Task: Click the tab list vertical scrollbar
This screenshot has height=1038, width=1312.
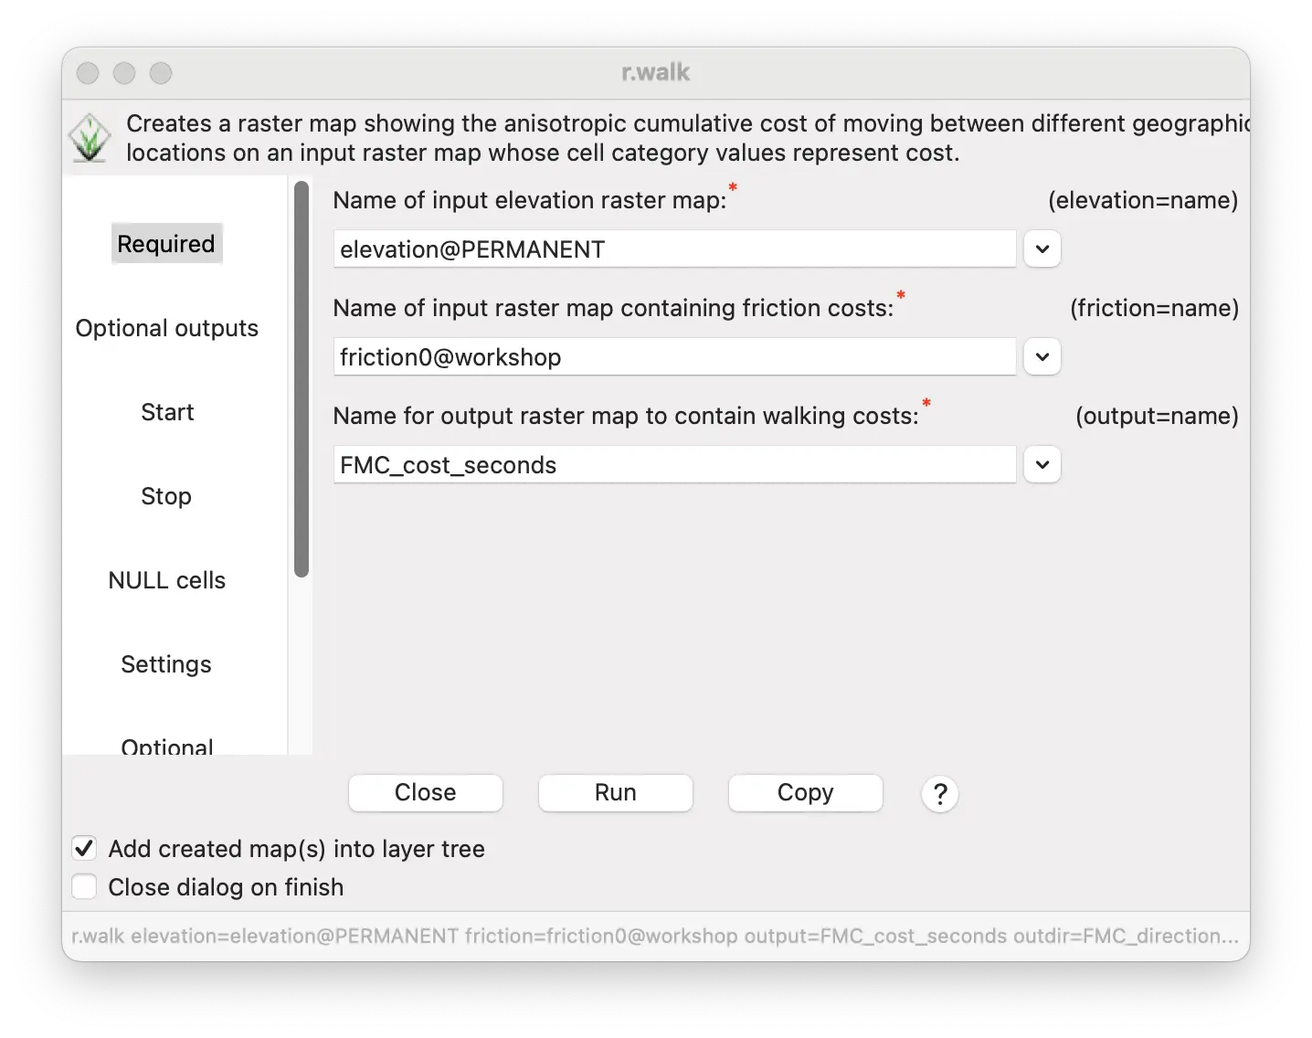Action: click(x=302, y=379)
